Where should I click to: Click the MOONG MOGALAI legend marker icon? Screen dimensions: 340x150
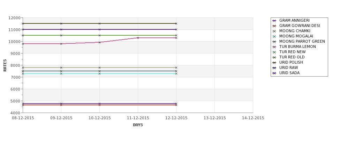(x=274, y=36)
